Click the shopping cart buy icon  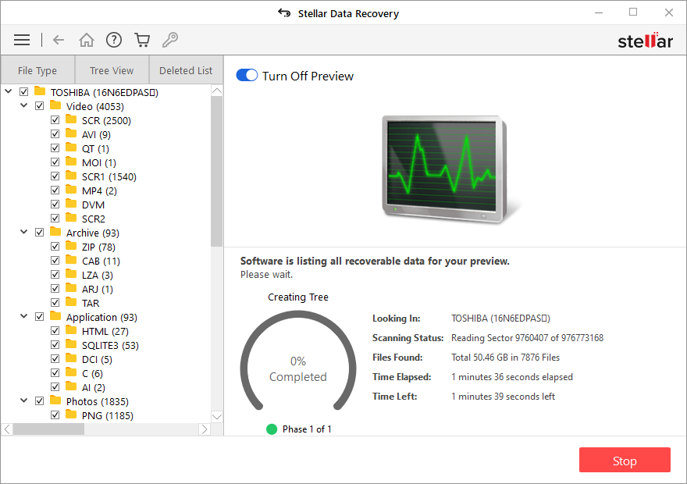coord(142,40)
